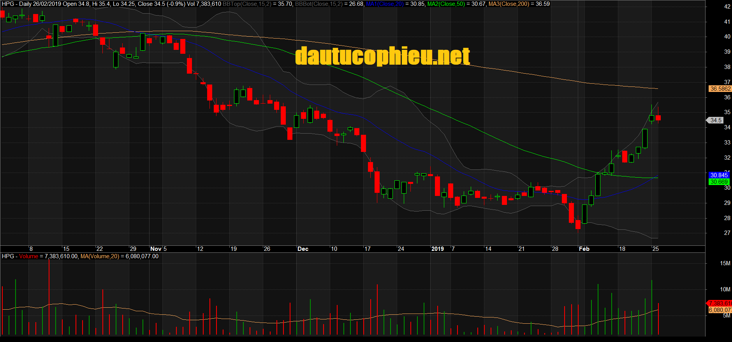
Task: Click the green 30.669 price tag
Action: click(x=719, y=182)
